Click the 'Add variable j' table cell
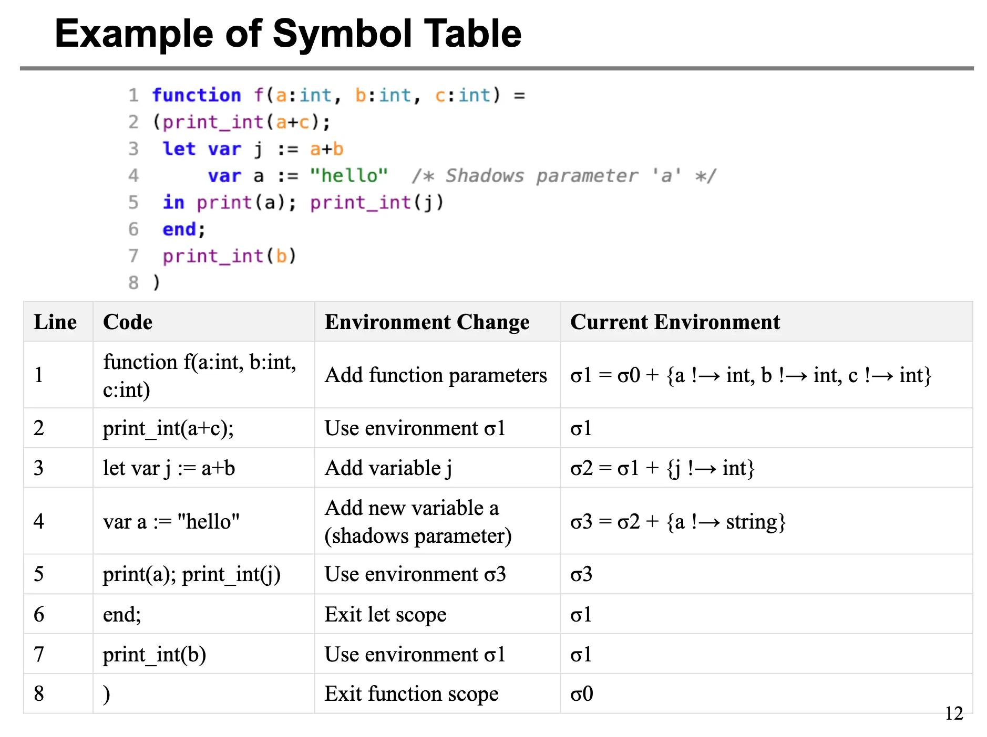This screenshot has width=987, height=737. [388, 468]
